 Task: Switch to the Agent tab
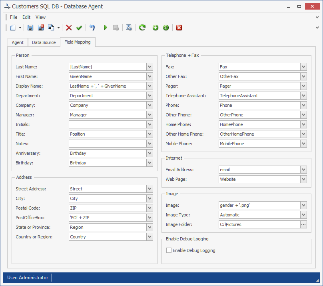[x=18, y=42]
